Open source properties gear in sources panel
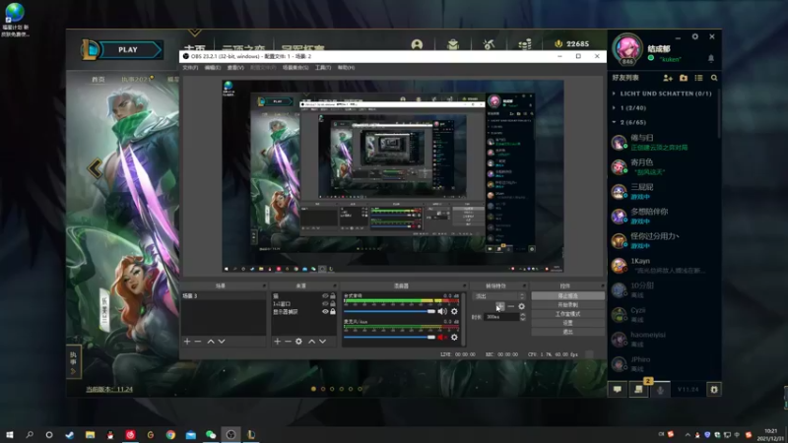 [298, 342]
